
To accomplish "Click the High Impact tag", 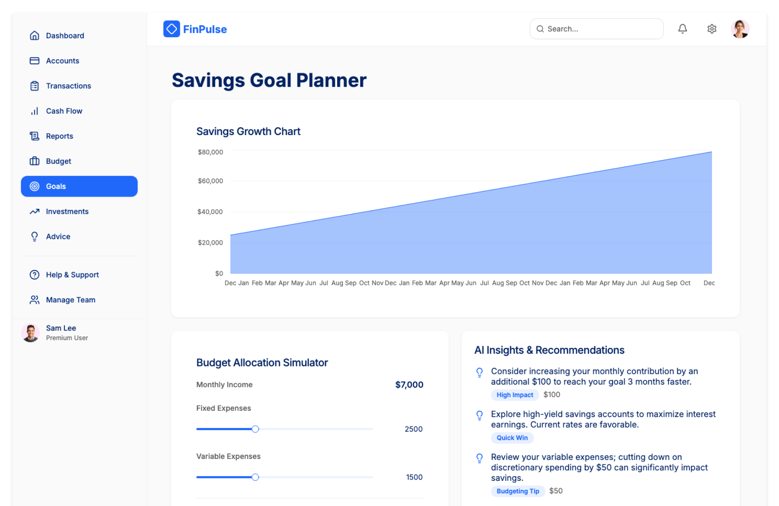I will 514,395.
